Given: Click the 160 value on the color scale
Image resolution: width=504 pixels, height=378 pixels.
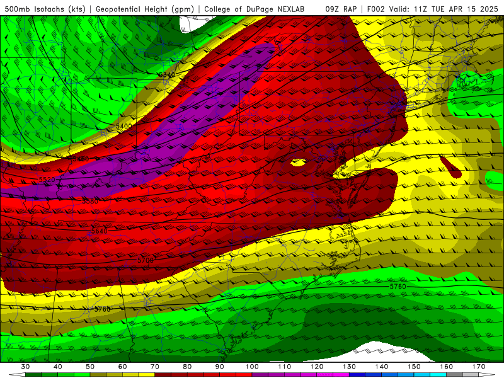Looking at the screenshot, I should pyautogui.click(x=447, y=367).
